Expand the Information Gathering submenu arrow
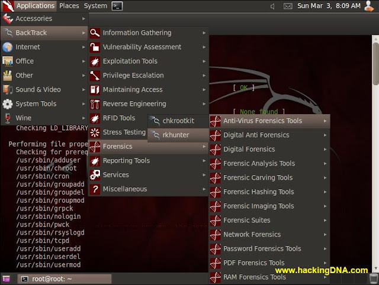Image resolution: width=379 pixels, height=285 pixels. pos(204,33)
